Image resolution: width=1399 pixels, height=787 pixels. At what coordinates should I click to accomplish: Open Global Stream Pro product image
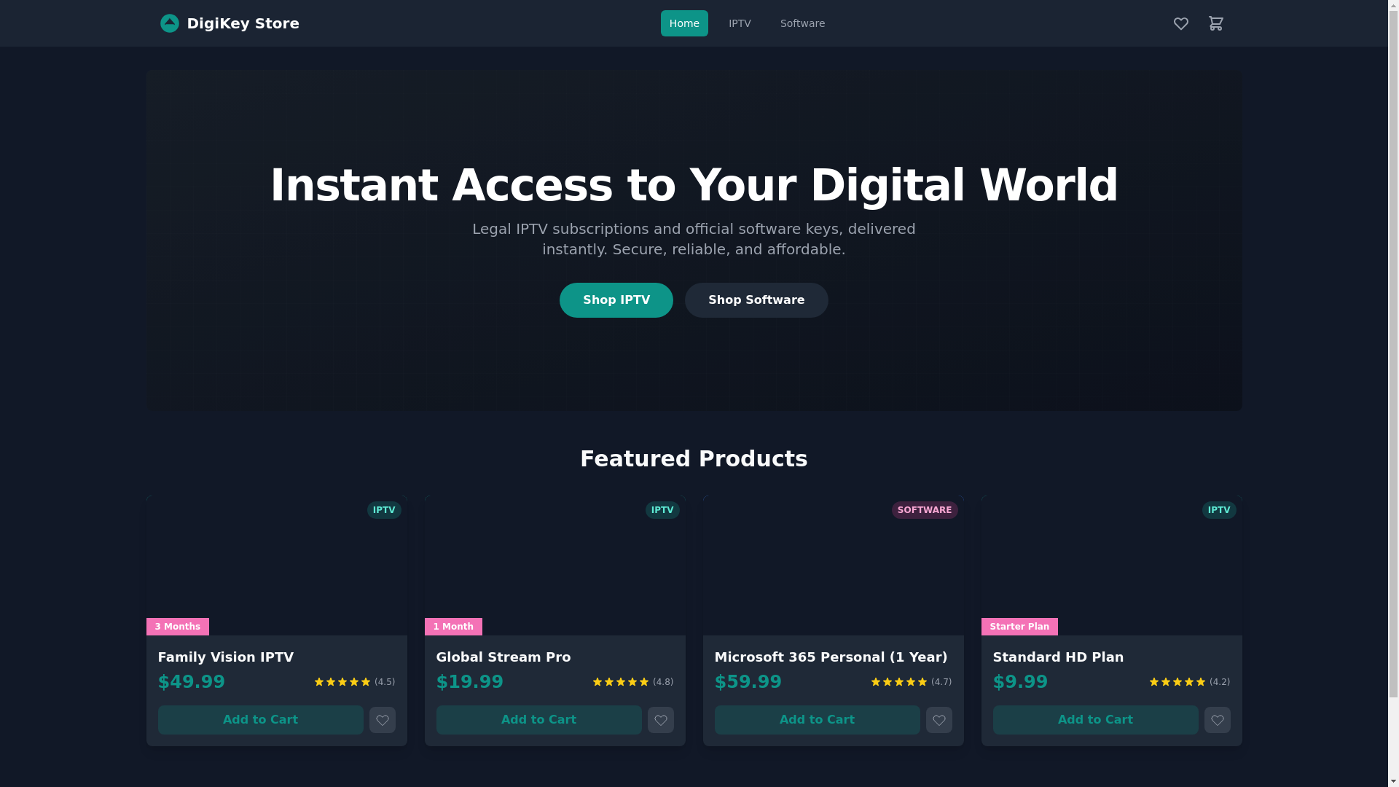[x=554, y=565]
